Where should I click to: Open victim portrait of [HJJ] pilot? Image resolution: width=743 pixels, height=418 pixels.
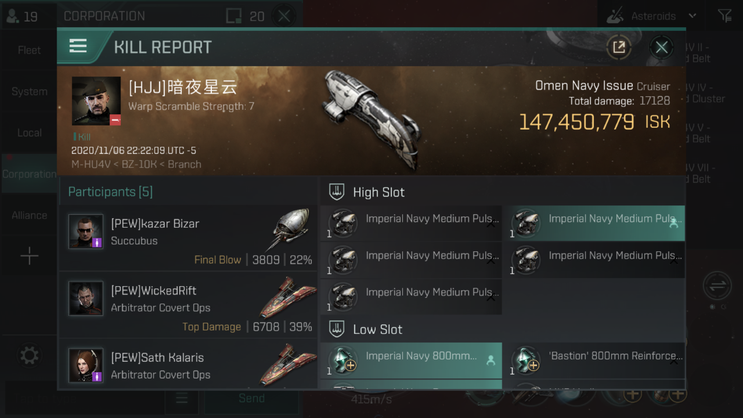tap(96, 101)
